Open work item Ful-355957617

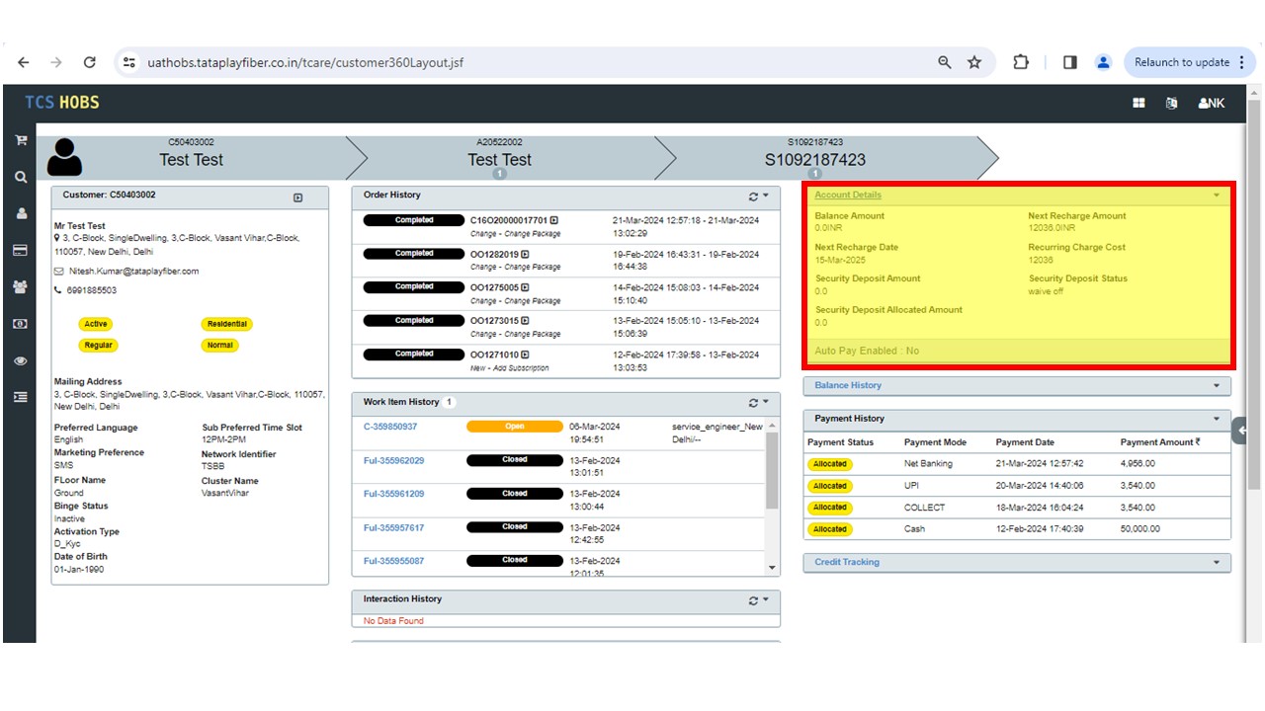tap(393, 528)
